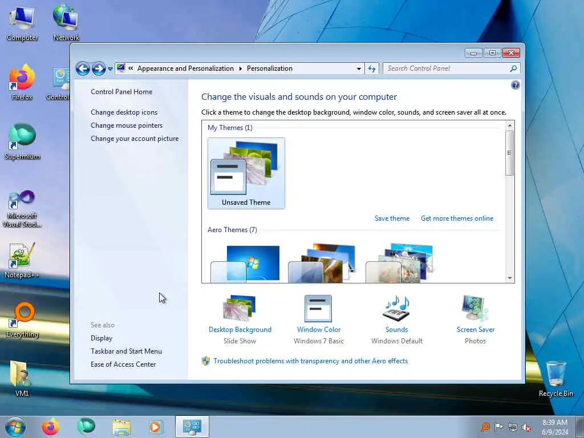The height and width of the screenshot is (438, 584).
Task: Select the Notepad++ desktop shortcut
Action: (x=22, y=260)
